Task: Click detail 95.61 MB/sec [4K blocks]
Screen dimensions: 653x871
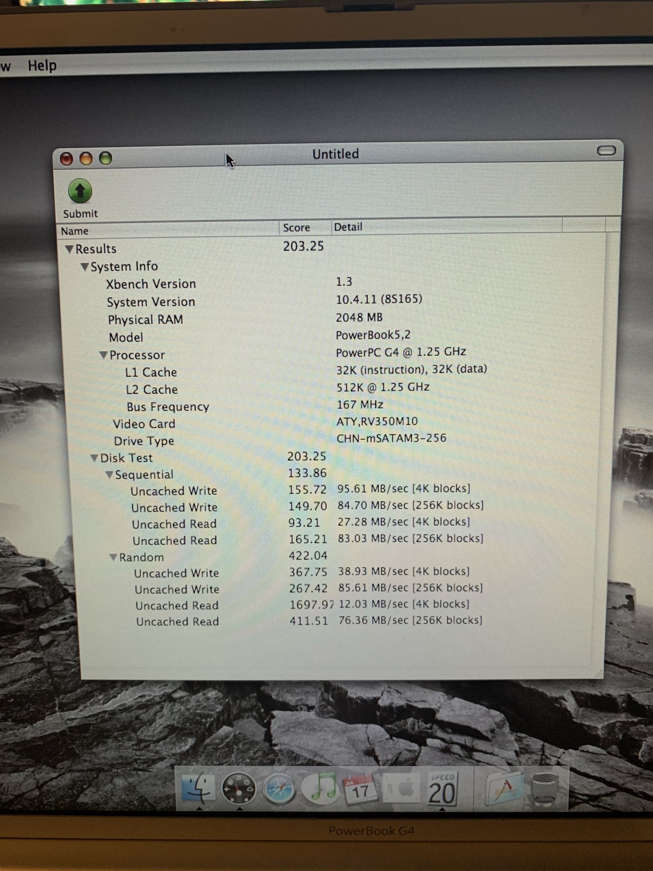Action: coord(404,489)
